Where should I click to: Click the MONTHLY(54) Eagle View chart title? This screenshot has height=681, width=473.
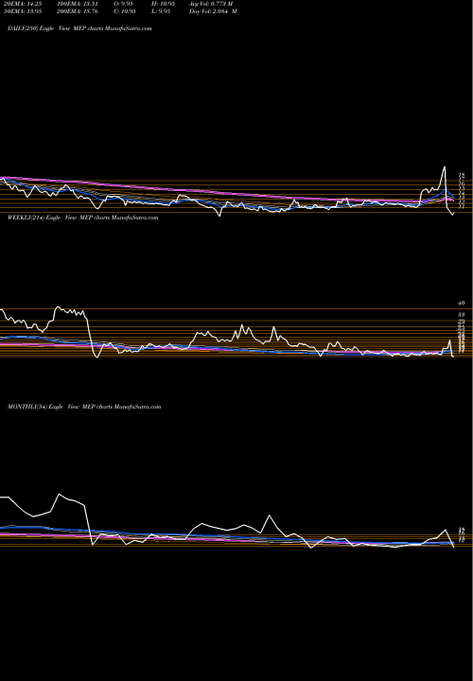click(84, 407)
